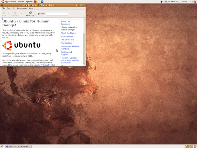Click the Trash icon in bottom panel
This screenshot has width=197, height=148.
coord(195,146)
